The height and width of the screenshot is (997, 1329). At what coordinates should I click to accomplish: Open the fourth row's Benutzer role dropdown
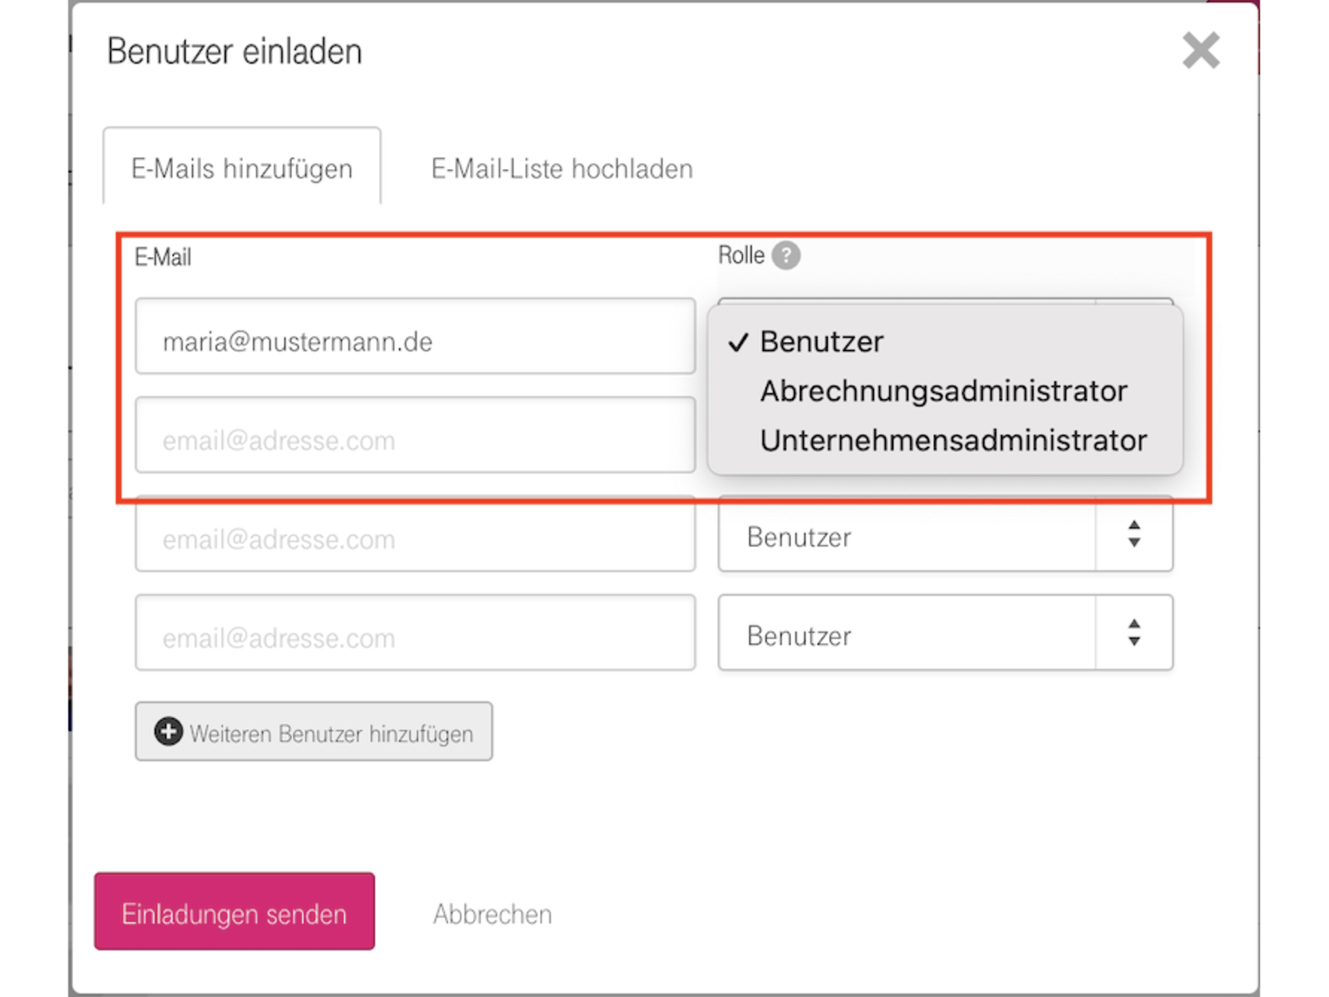[900, 634]
